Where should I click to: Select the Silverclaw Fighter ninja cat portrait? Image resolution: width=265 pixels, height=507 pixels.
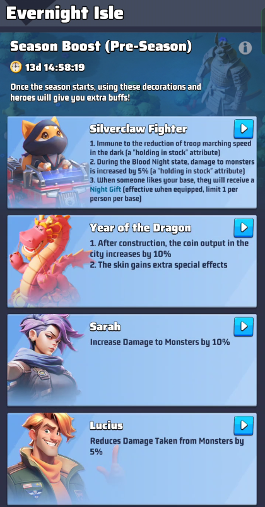[x=47, y=162]
